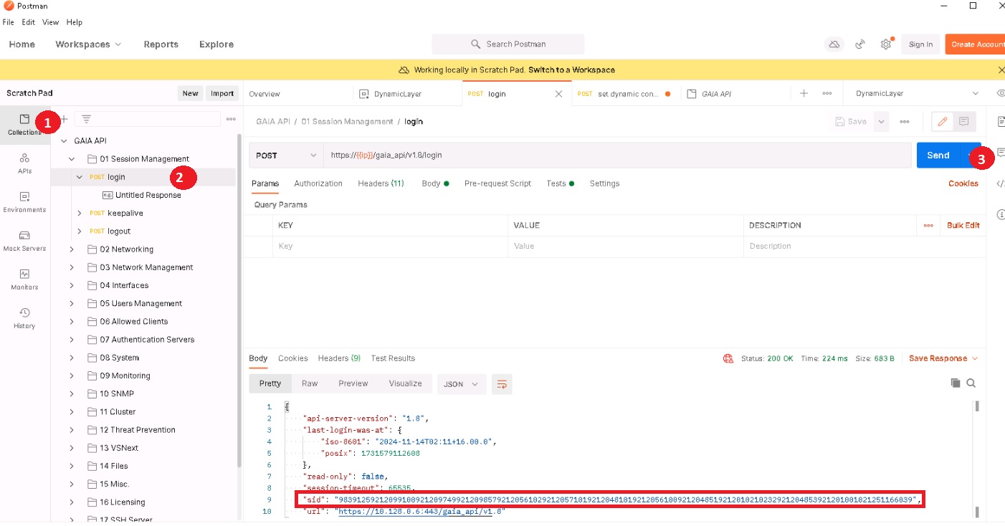Screen dimensions: 1005x526
Task: Toggle line wrap icon in response
Action: coord(502,384)
